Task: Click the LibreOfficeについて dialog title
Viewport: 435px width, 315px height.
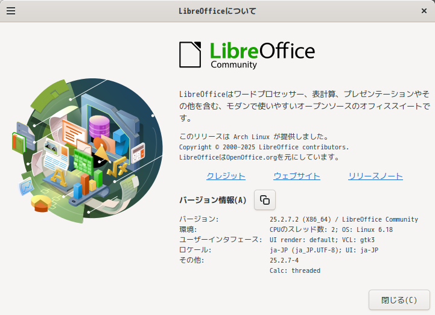Action: point(217,11)
